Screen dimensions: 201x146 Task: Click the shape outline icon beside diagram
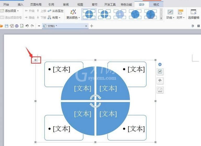coord(160,90)
